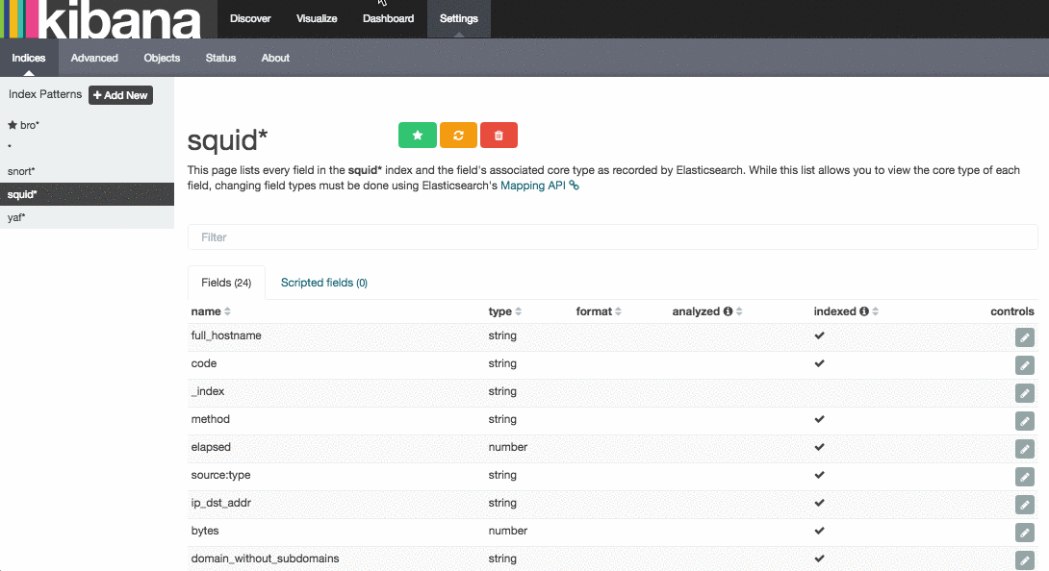Show info tooltip icon next to indexed
Image resolution: width=1049 pixels, height=571 pixels.
864,311
